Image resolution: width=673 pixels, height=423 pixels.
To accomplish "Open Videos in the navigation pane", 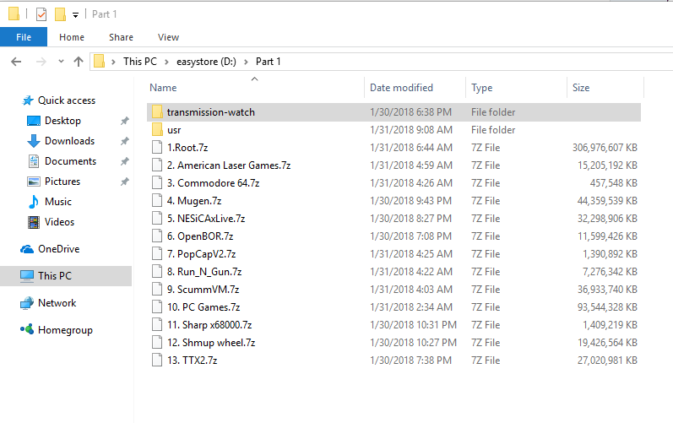I will pyautogui.click(x=59, y=222).
